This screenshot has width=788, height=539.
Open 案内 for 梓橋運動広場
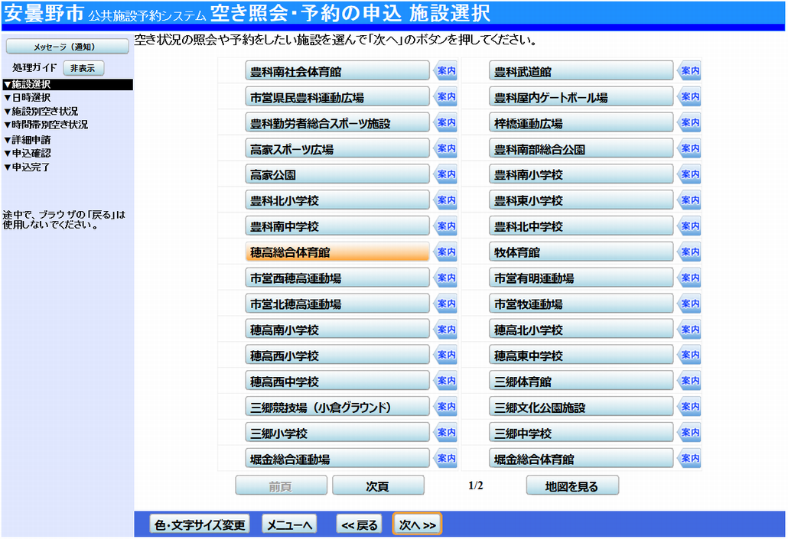(x=689, y=123)
